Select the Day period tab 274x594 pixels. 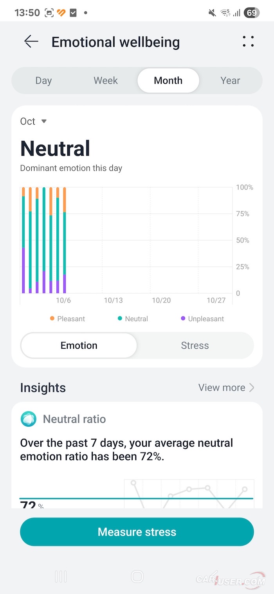43,81
